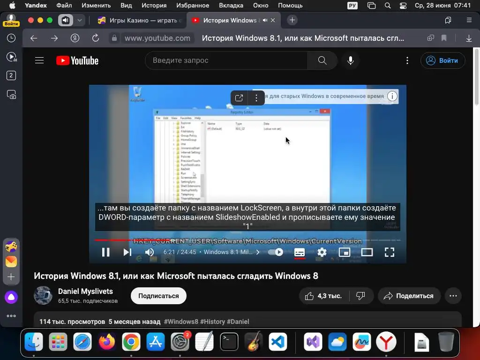The image size is (480, 360).
Task: Go forward to next page
Action: [54, 38]
